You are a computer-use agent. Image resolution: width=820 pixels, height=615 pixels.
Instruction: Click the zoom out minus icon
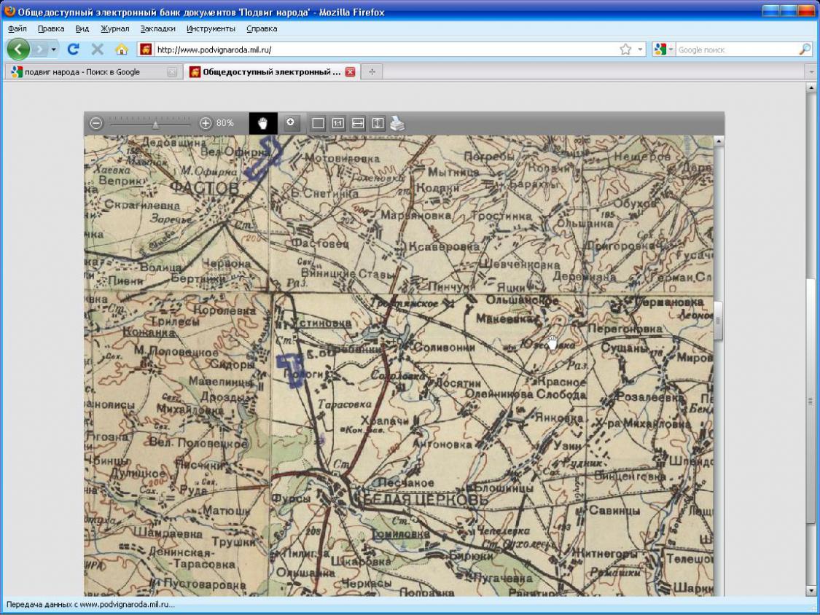95,123
